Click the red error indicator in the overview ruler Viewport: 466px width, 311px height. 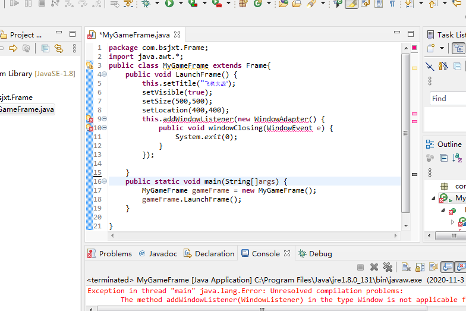pyautogui.click(x=414, y=48)
